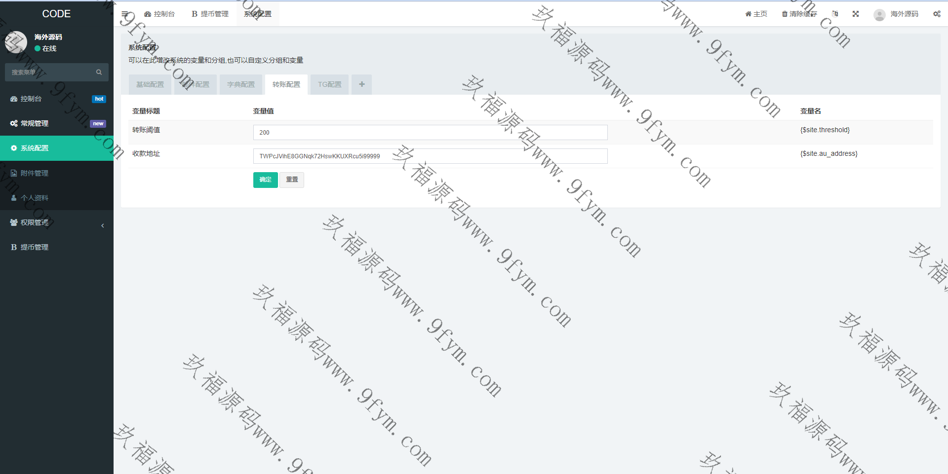Click the fullscreen expand icon in header
948x474 pixels.
pos(856,14)
